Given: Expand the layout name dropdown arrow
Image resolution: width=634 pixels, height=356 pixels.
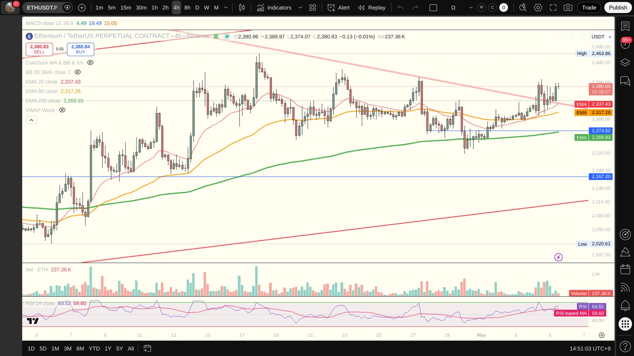Looking at the screenshot, I should point(471,8).
